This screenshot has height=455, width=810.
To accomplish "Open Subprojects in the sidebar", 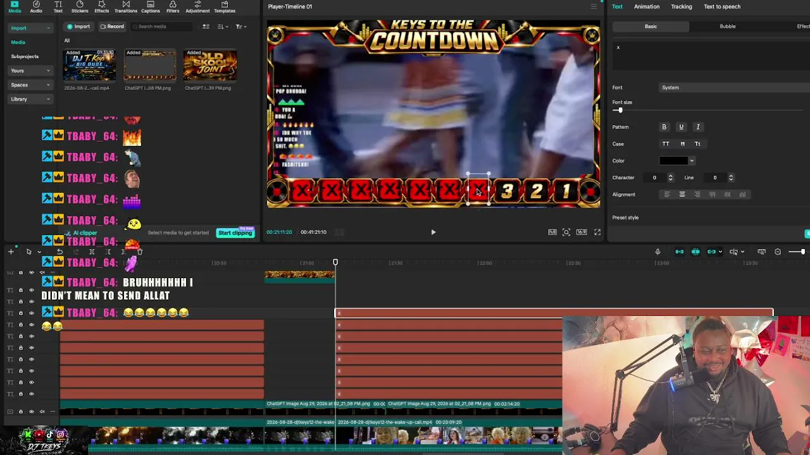I will pyautogui.click(x=25, y=56).
